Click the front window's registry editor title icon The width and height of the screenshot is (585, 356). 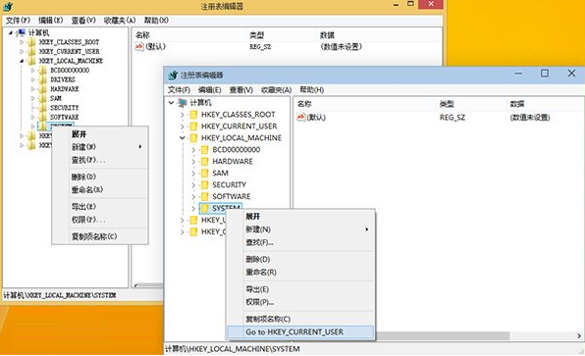tap(173, 75)
